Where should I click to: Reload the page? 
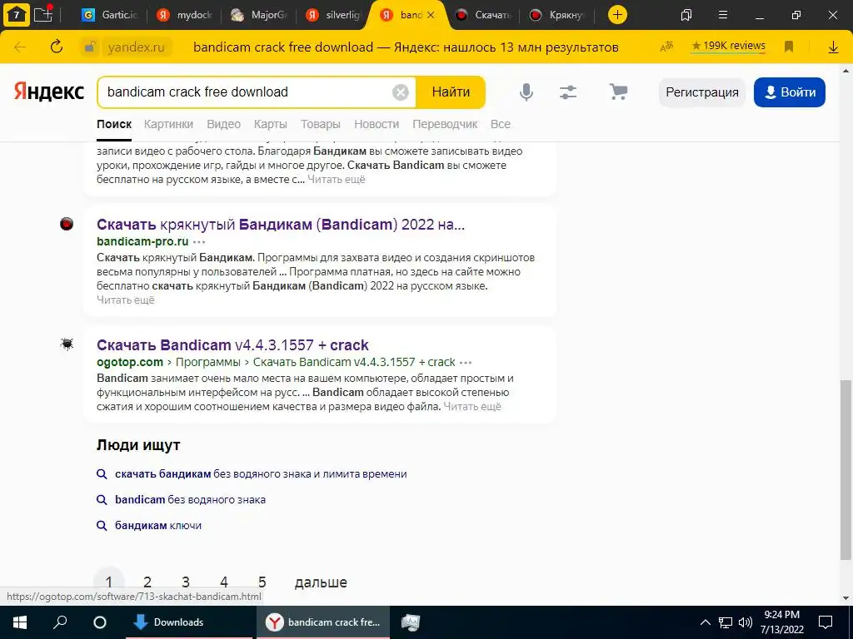[x=57, y=47]
